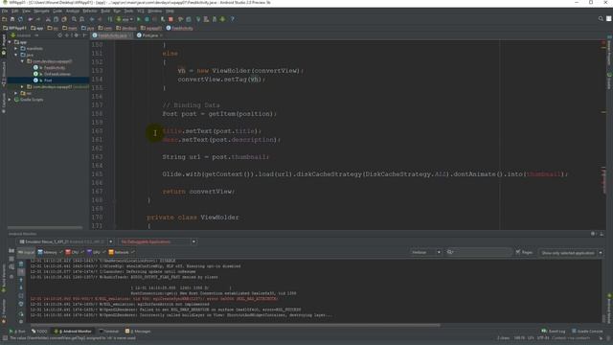Open the Code menu
Viewport: 613px width, 345px height.
pos(57,11)
